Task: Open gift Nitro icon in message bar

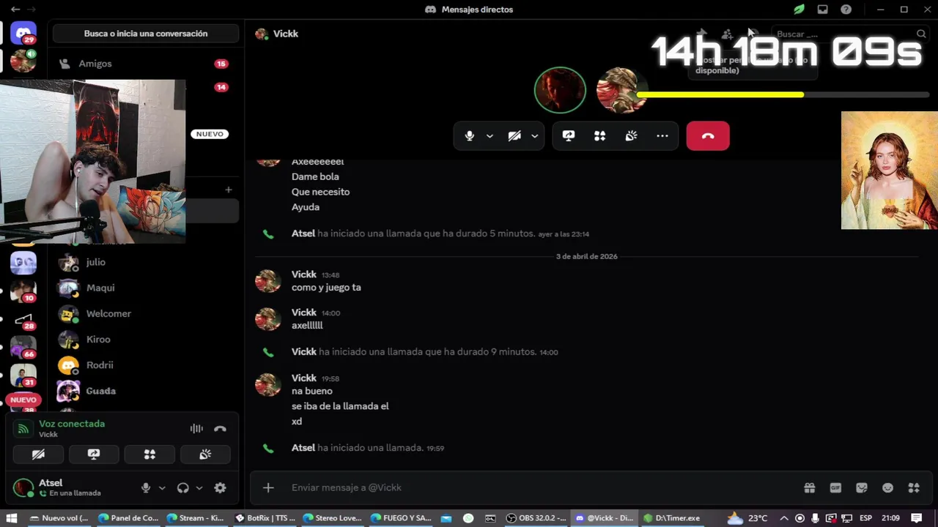Action: click(809, 487)
